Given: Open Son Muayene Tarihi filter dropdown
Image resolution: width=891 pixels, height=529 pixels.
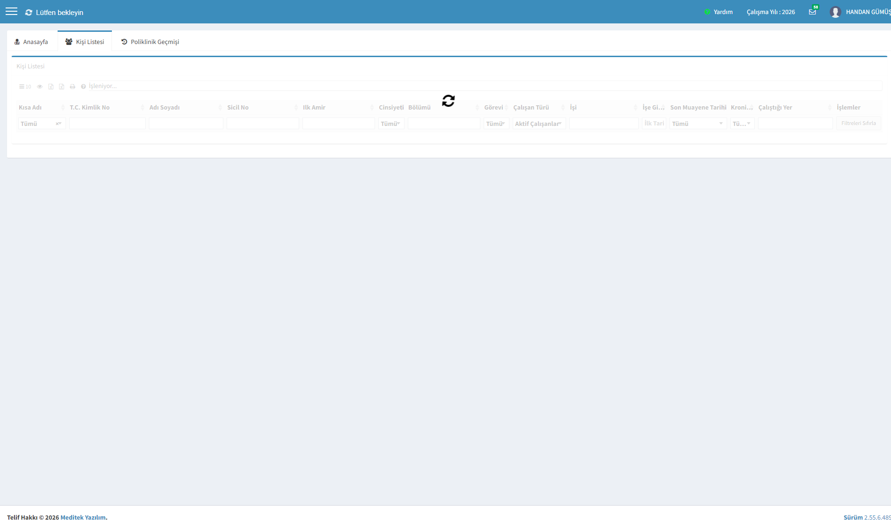Looking at the screenshot, I should pos(698,124).
